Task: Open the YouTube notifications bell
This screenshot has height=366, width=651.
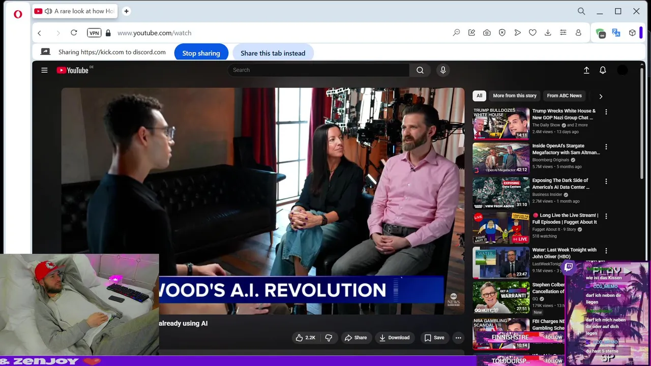Action: click(603, 70)
